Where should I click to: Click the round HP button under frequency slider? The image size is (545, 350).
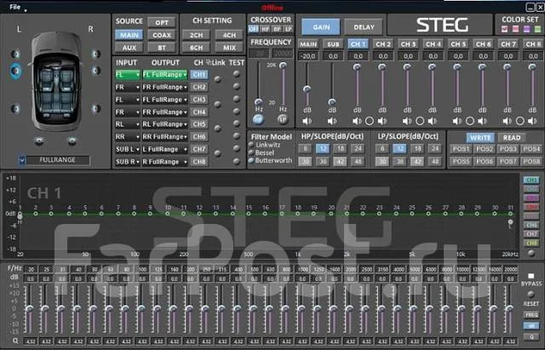(x=258, y=120)
